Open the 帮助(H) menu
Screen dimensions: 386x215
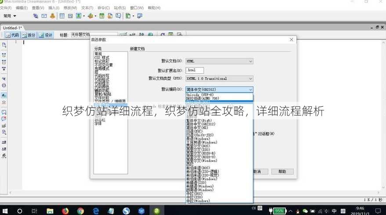point(154,8)
